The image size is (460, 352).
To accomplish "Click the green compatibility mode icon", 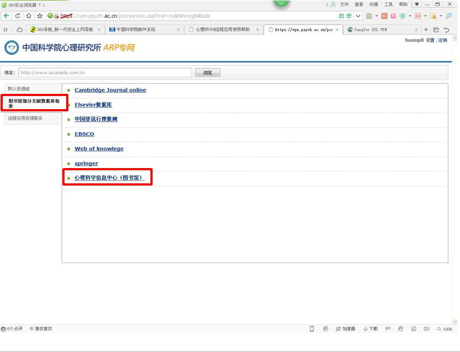I will pos(349,16).
